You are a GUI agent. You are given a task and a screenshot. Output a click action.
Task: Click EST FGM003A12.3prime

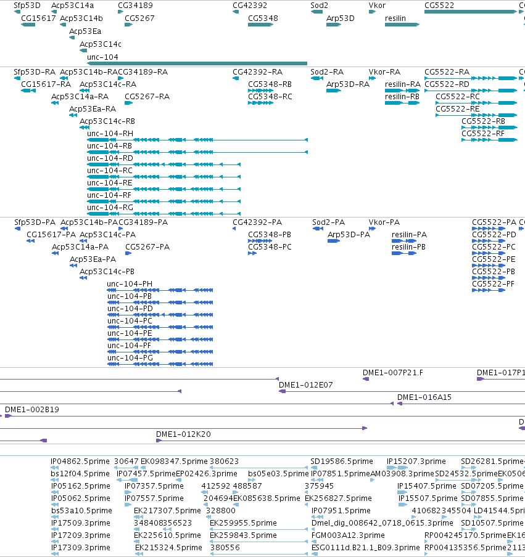[x=348, y=535]
